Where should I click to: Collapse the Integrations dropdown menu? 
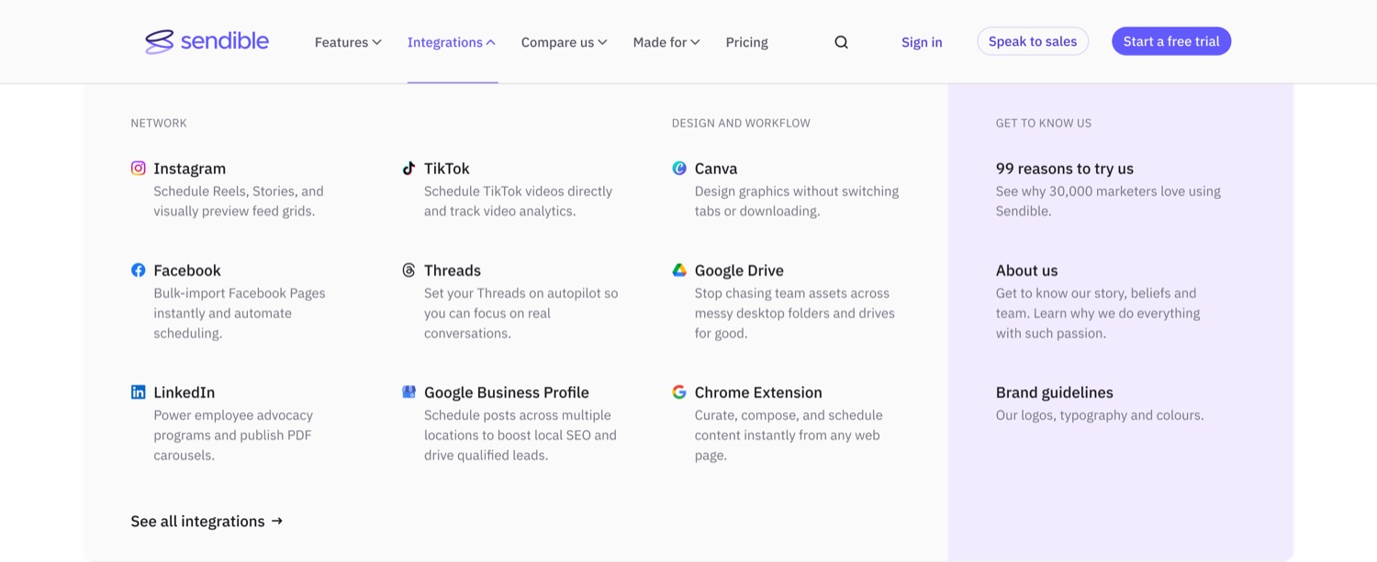(x=452, y=42)
